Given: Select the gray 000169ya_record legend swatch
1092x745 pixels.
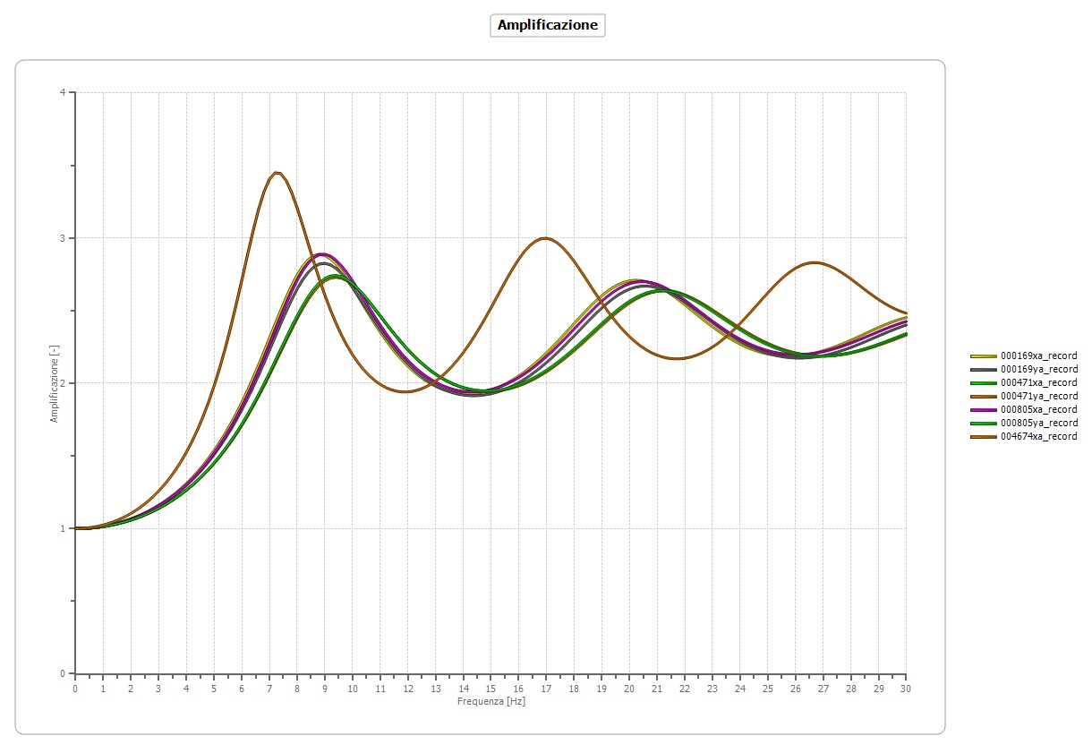Looking at the screenshot, I should (984, 369).
